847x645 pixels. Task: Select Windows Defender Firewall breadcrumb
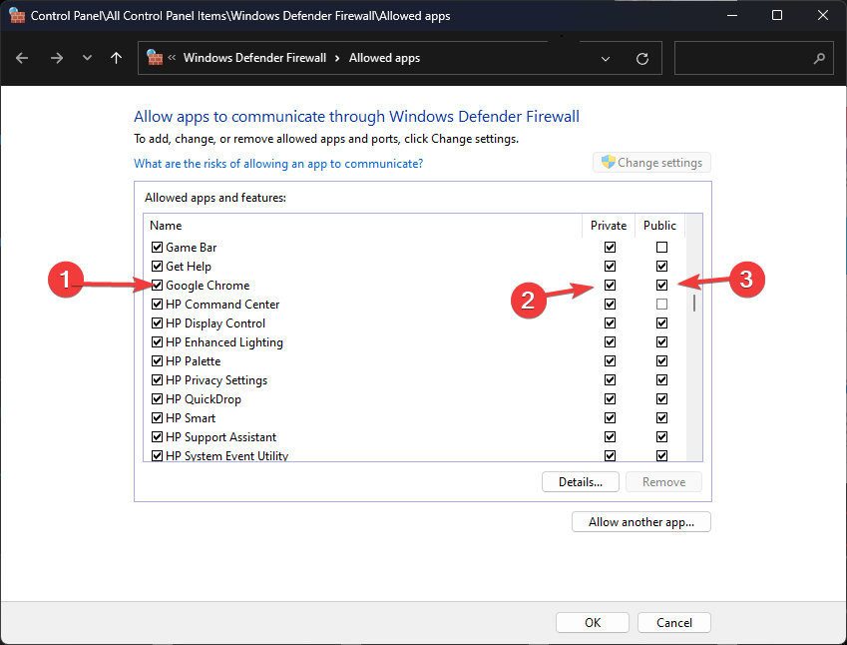[x=254, y=58]
